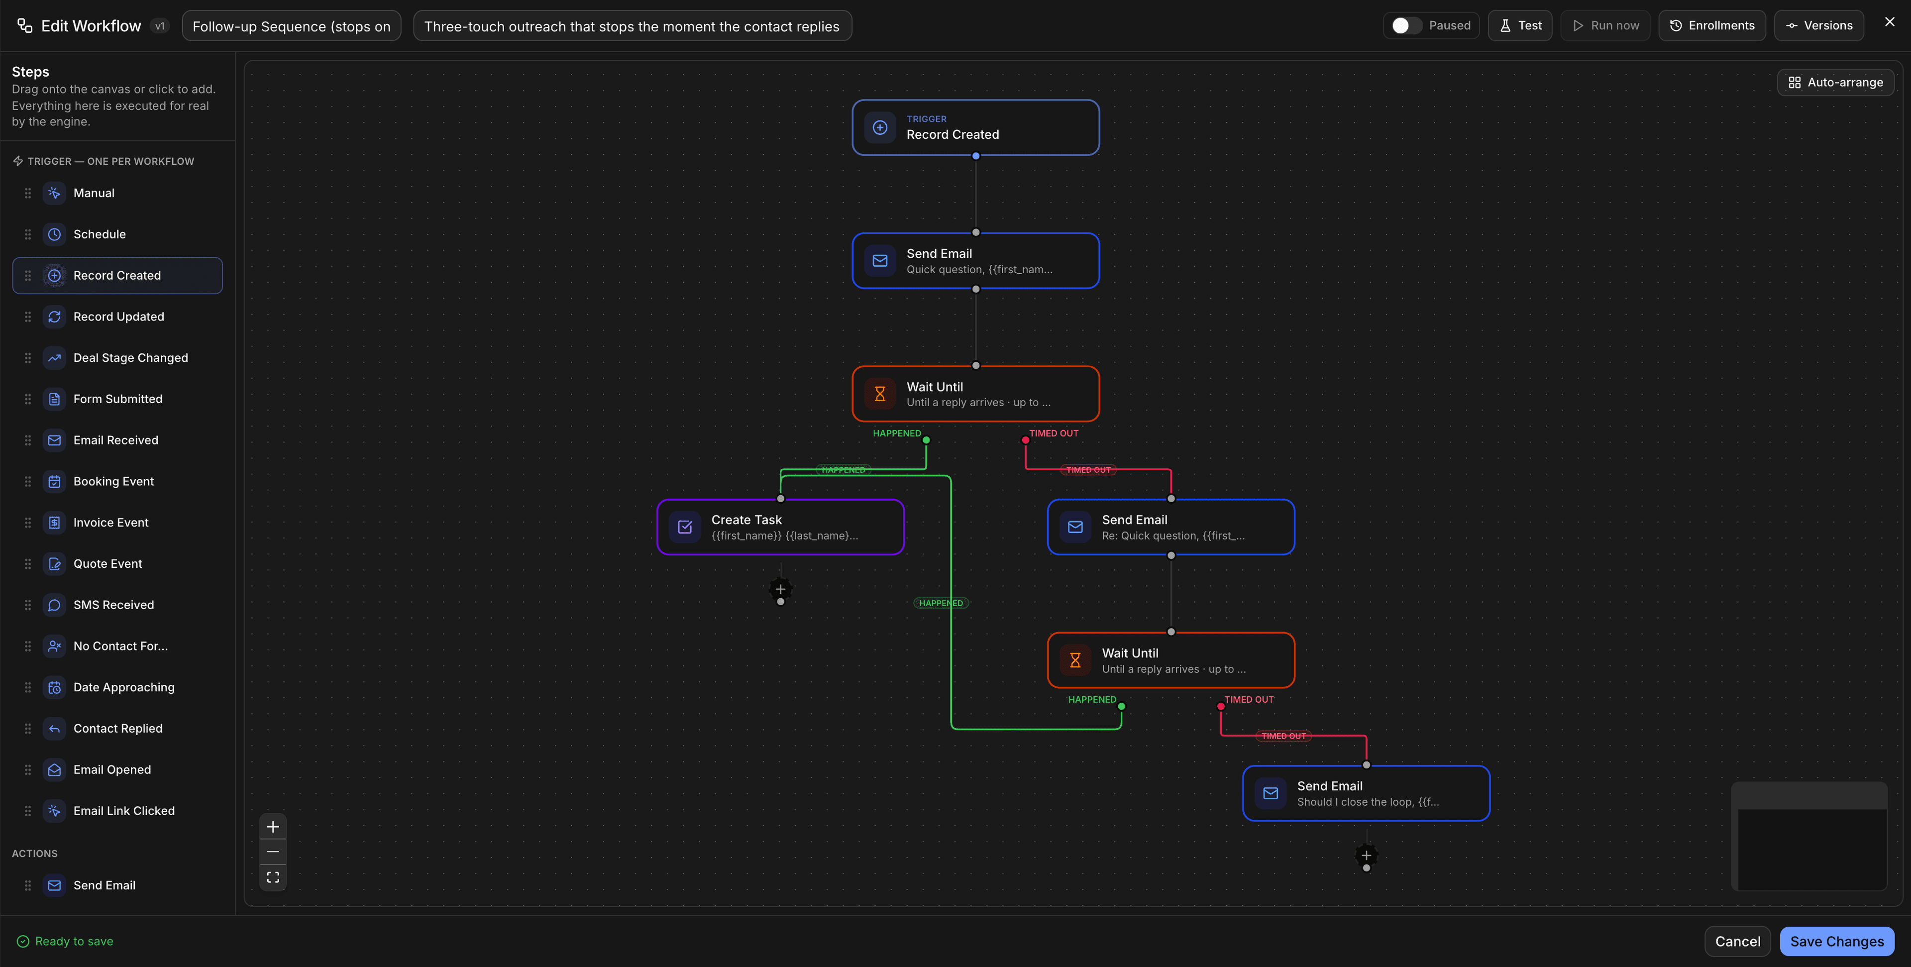
Task: Select the Re: Quick question email node
Action: pyautogui.click(x=1170, y=527)
